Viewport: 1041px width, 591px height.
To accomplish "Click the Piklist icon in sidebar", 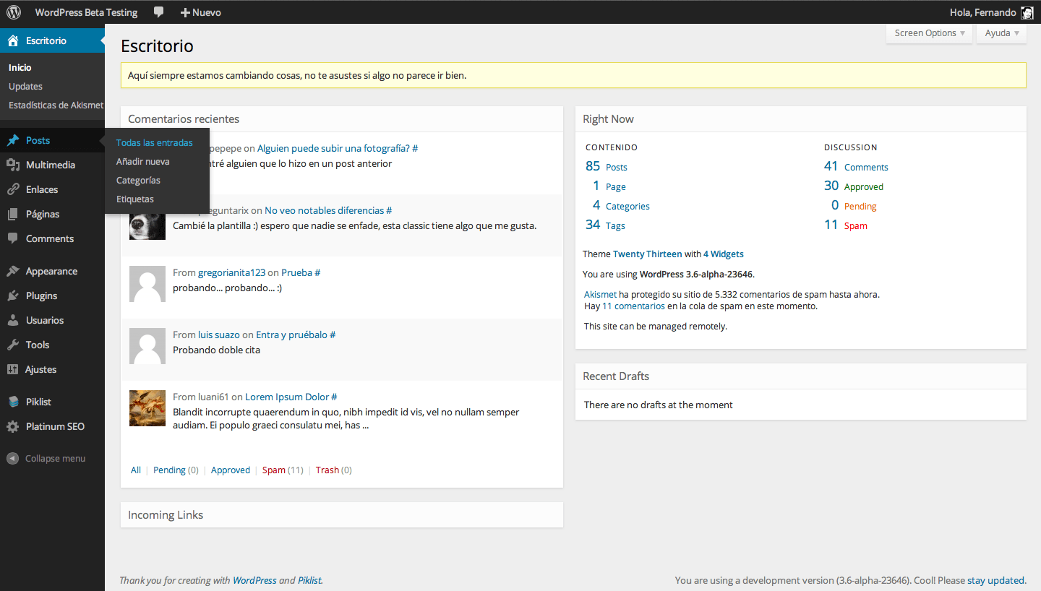I will pyautogui.click(x=12, y=402).
